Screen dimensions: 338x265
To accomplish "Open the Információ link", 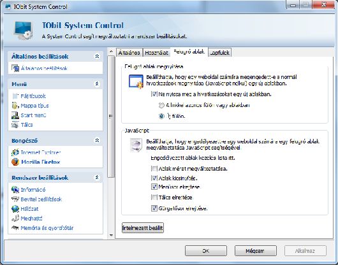I will 33,190.
